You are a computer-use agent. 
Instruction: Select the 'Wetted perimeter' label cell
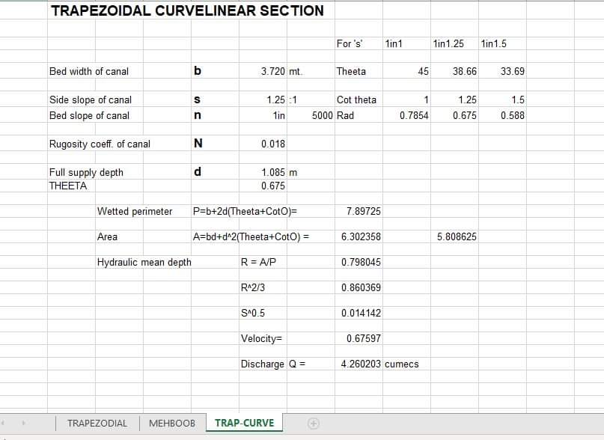pyautogui.click(x=135, y=211)
